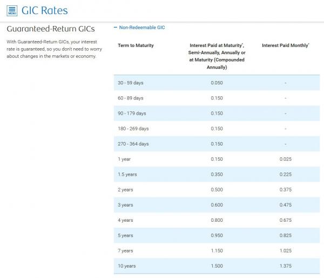The height and width of the screenshot is (278, 324).
Task: Click the 10 years rate 1.500
Action: (217, 266)
